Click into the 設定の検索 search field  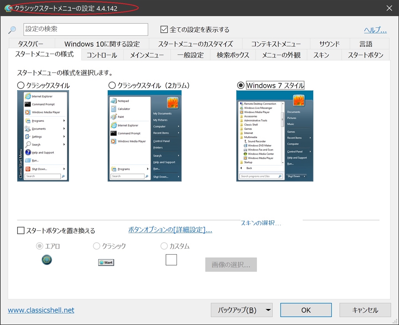pos(86,30)
